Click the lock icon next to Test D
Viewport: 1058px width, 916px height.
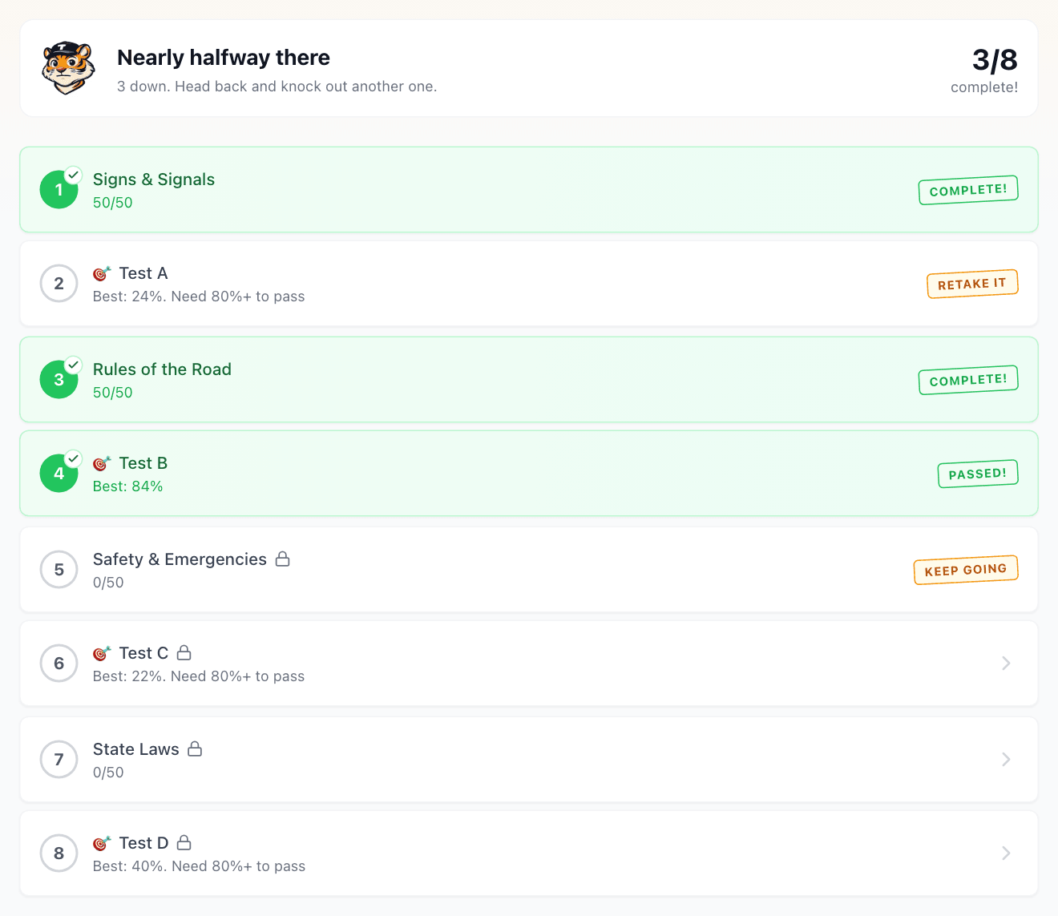pyautogui.click(x=184, y=842)
